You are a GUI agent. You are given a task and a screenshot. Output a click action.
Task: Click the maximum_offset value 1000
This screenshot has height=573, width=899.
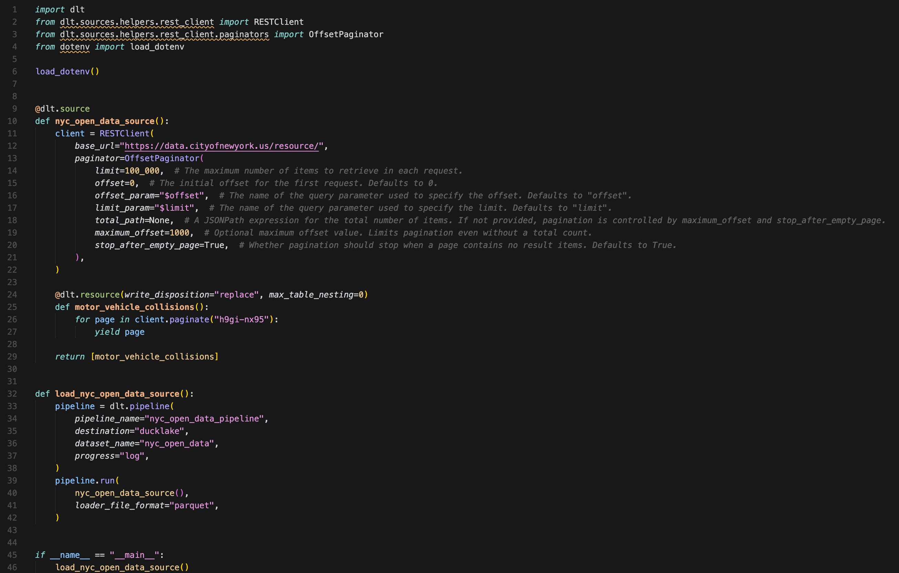pyautogui.click(x=179, y=233)
